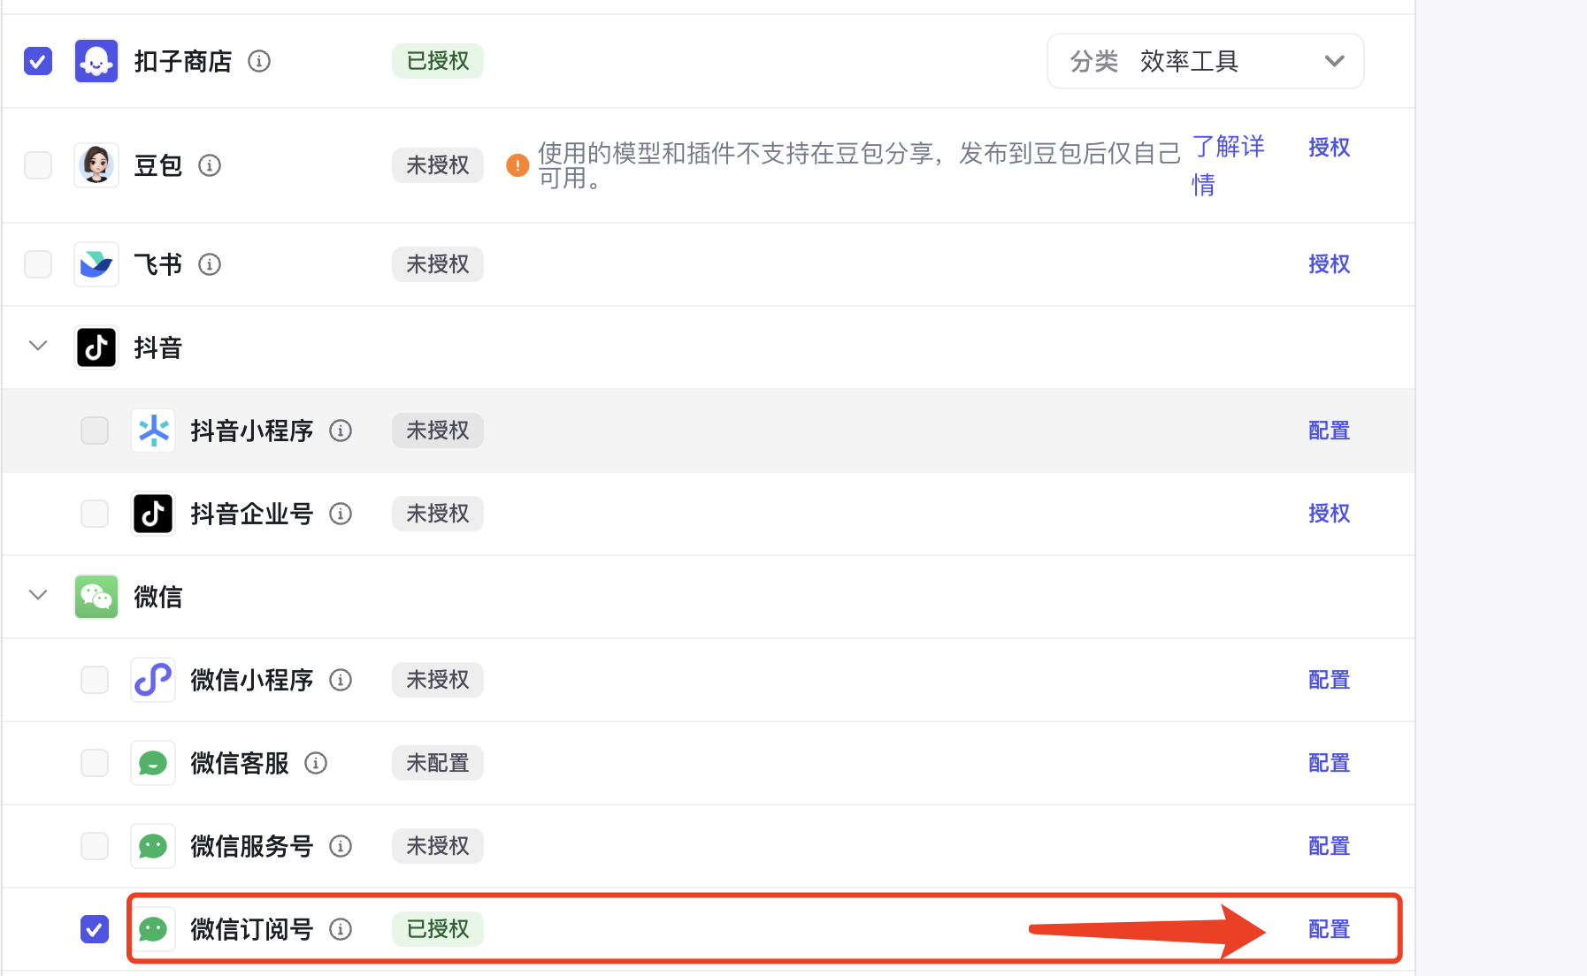Click the 扣子商店 name label
The height and width of the screenshot is (976, 1587).
click(183, 61)
